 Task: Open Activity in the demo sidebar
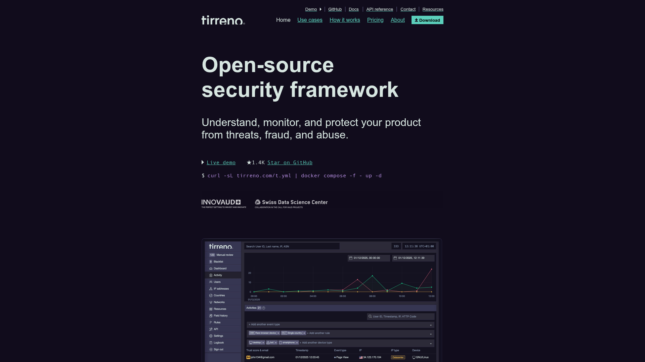(x=223, y=275)
